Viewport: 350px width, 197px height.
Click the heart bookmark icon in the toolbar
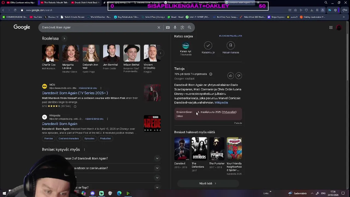306,10
